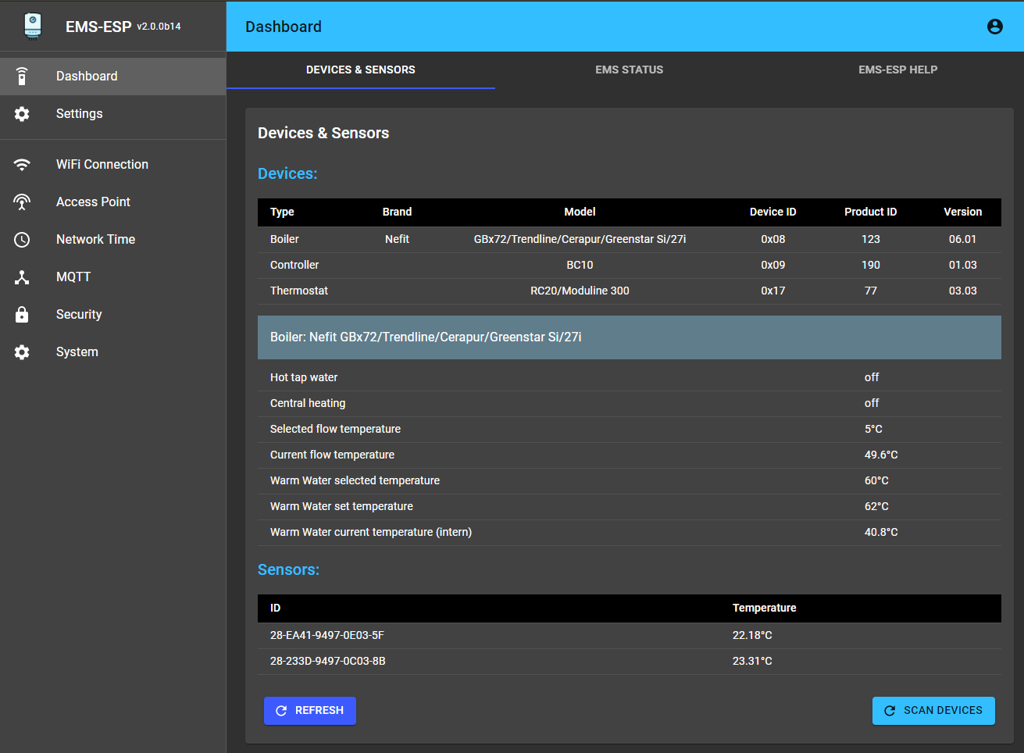The width and height of the screenshot is (1024, 753).
Task: Select the Devices & Sensors tab
Action: tap(360, 70)
